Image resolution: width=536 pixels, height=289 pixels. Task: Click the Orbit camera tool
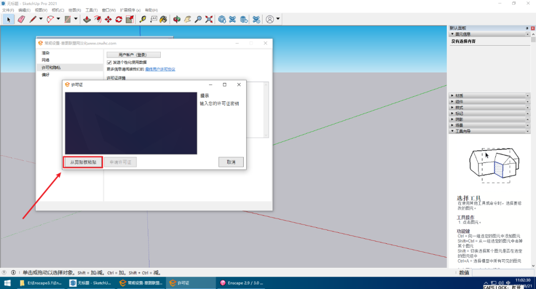point(177,19)
